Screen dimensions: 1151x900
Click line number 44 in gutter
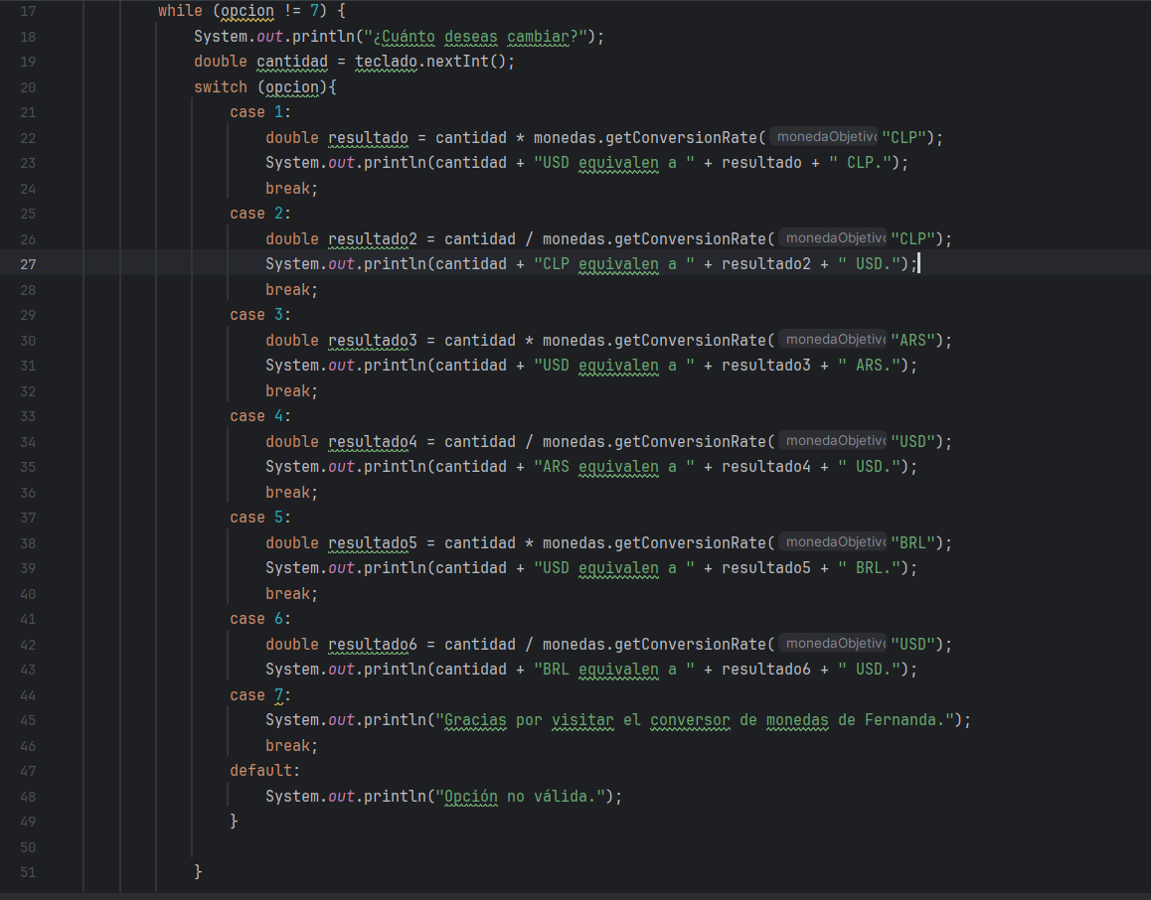click(x=28, y=695)
